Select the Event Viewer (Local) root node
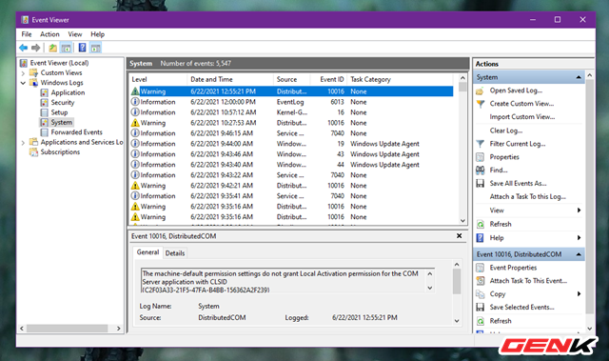 click(59, 63)
